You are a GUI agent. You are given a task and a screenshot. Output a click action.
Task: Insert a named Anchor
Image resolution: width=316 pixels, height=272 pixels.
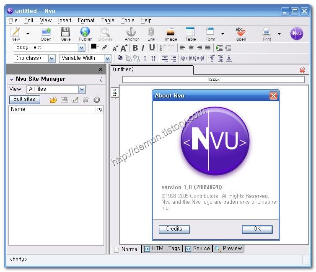click(x=132, y=34)
